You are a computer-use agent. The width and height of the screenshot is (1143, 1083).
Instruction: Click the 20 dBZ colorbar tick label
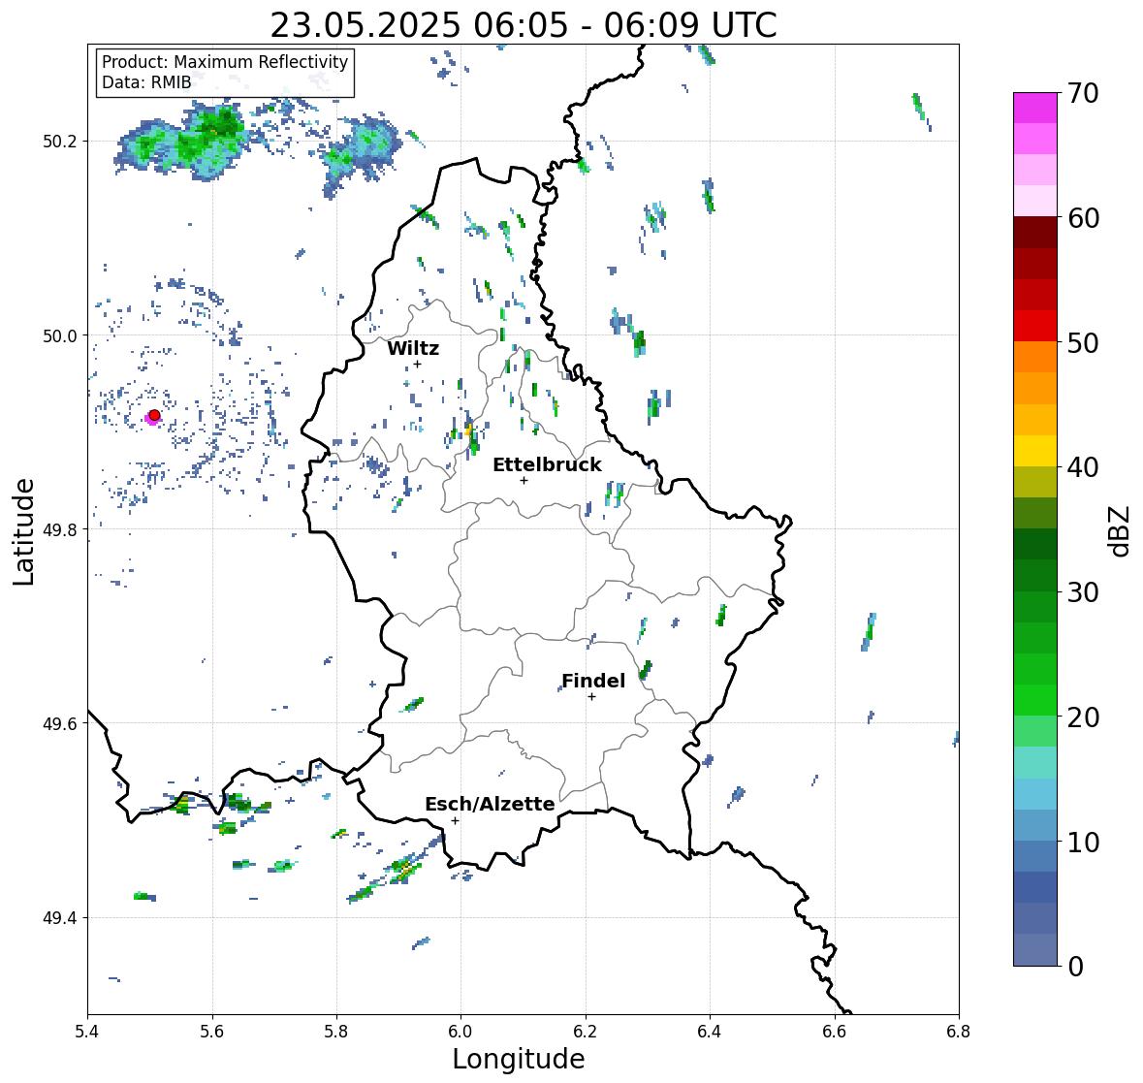[x=1083, y=717]
